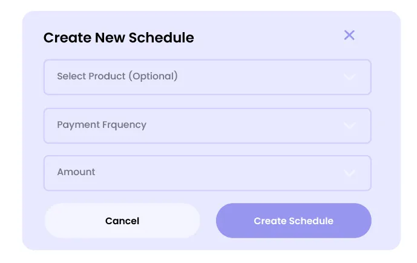Click the Payment Frquency chevron arrow

[349, 125]
